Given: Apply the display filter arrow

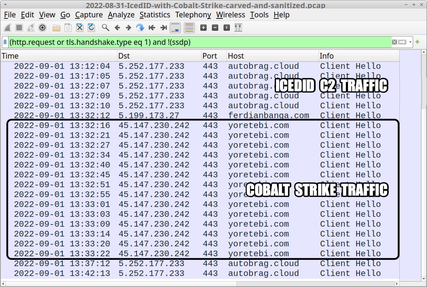Looking at the screenshot, I should (x=402, y=42).
